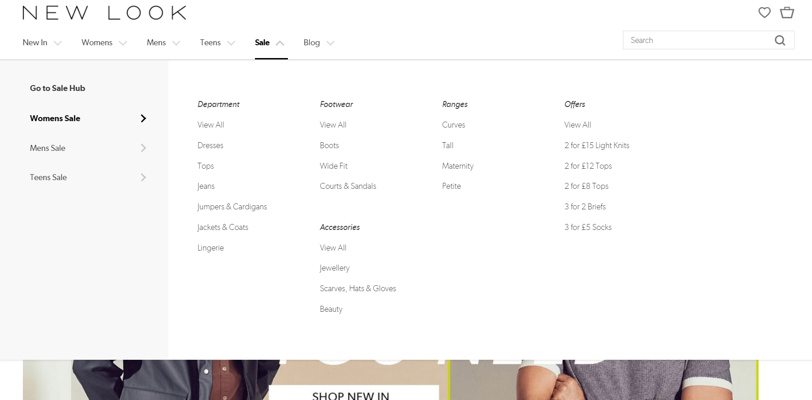Open Jumpers & Cardigans link

(232, 207)
